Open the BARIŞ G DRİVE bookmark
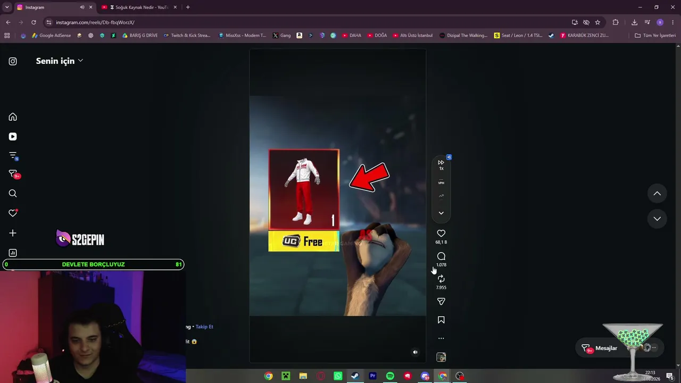The width and height of the screenshot is (681, 383). [140, 36]
